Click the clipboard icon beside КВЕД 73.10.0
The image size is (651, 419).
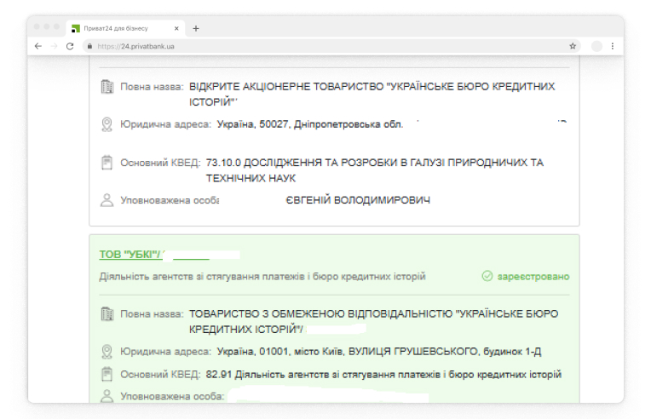(x=107, y=163)
